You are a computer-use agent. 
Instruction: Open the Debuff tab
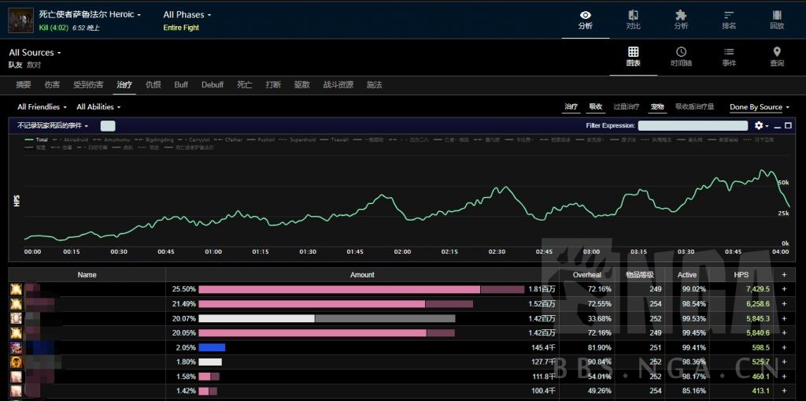(x=213, y=85)
